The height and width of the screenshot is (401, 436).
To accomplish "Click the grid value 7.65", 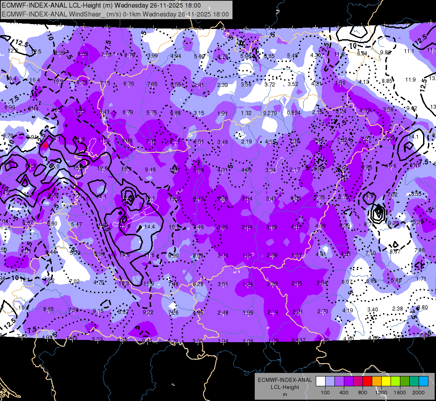I will tap(152, 84).
